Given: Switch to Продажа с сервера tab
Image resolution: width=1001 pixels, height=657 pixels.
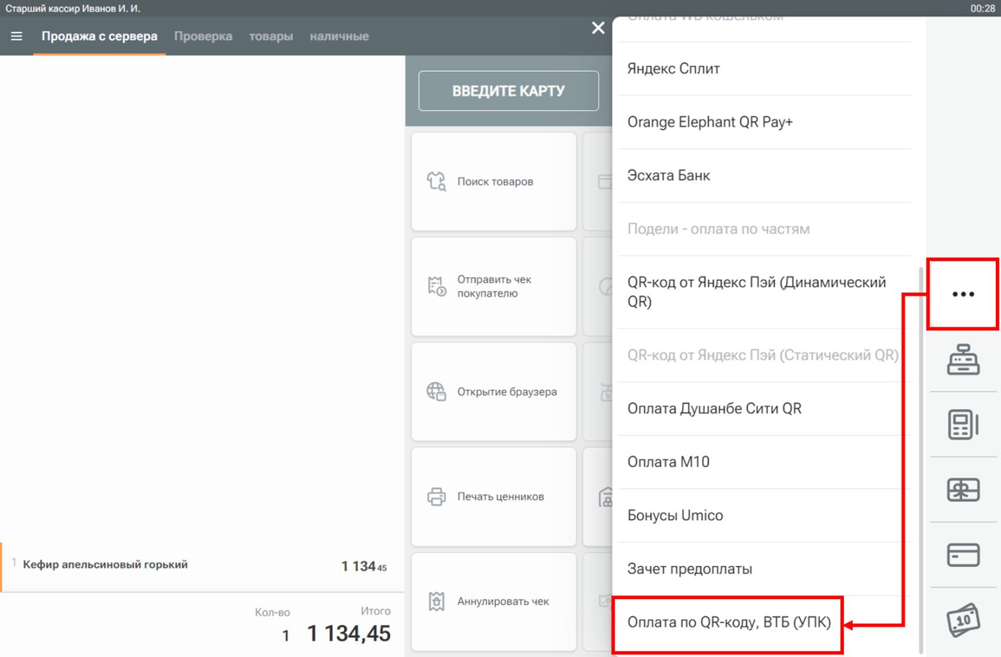Looking at the screenshot, I should coord(99,37).
